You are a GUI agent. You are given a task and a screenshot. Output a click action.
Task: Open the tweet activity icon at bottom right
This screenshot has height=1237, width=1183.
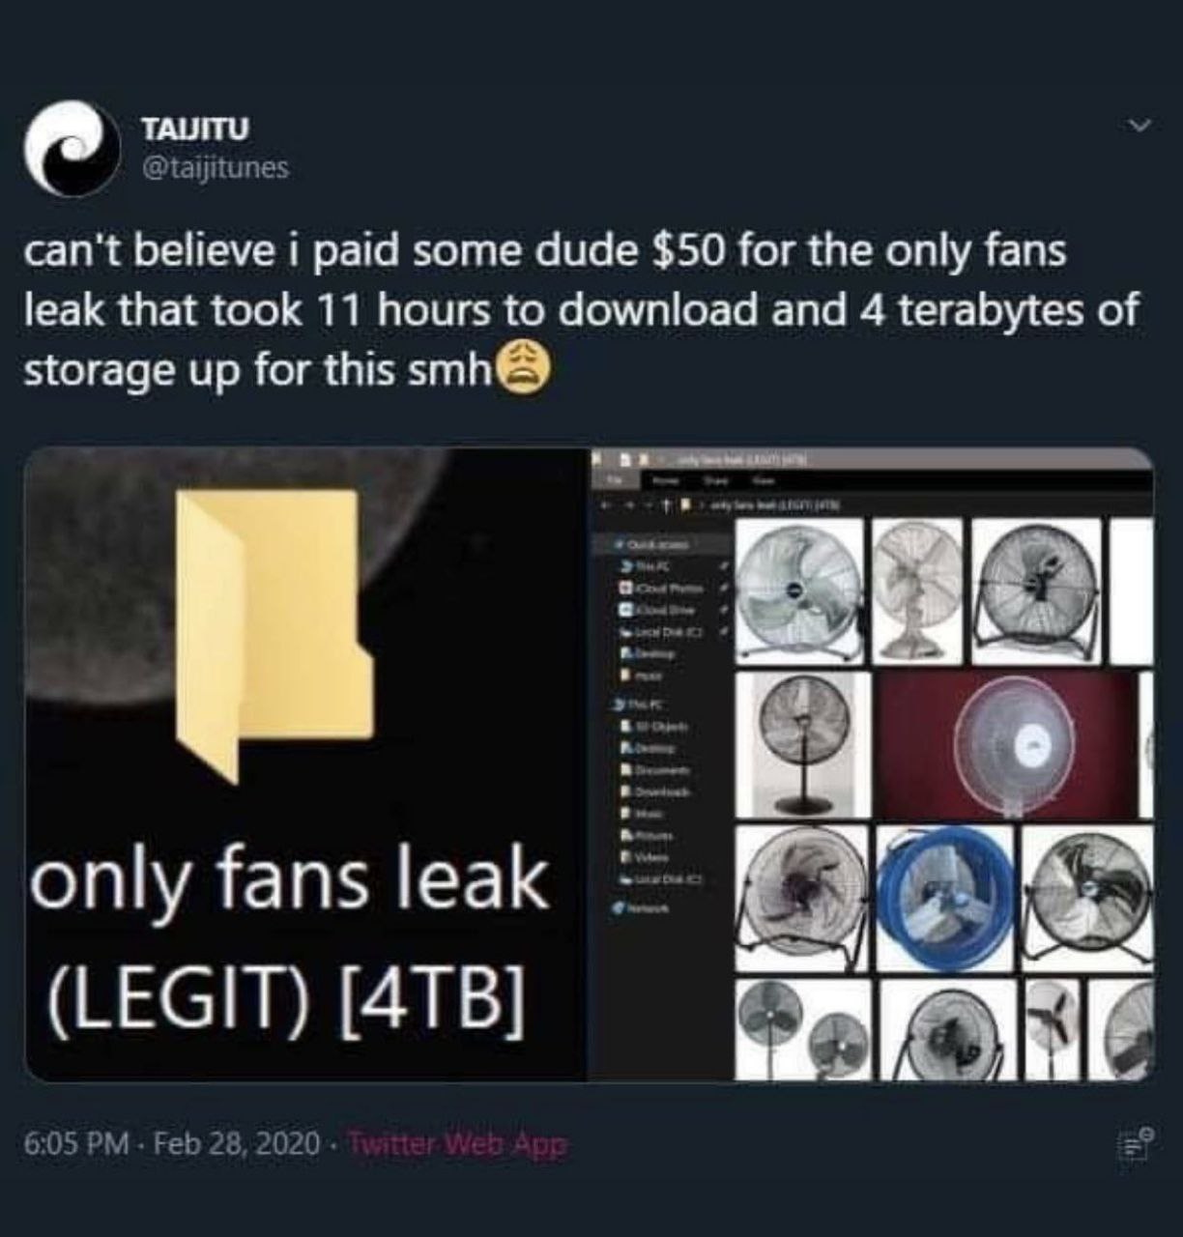[1135, 1143]
